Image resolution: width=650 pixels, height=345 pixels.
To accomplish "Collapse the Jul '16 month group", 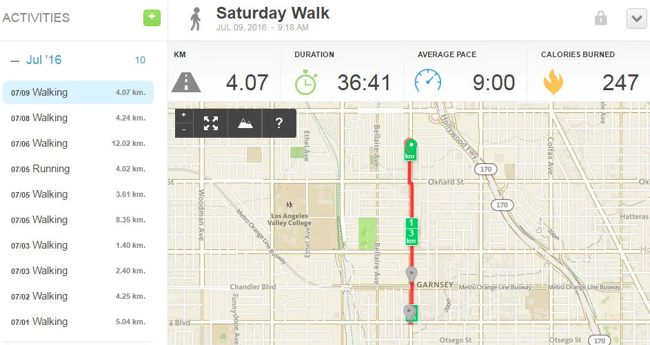I will tap(14, 61).
